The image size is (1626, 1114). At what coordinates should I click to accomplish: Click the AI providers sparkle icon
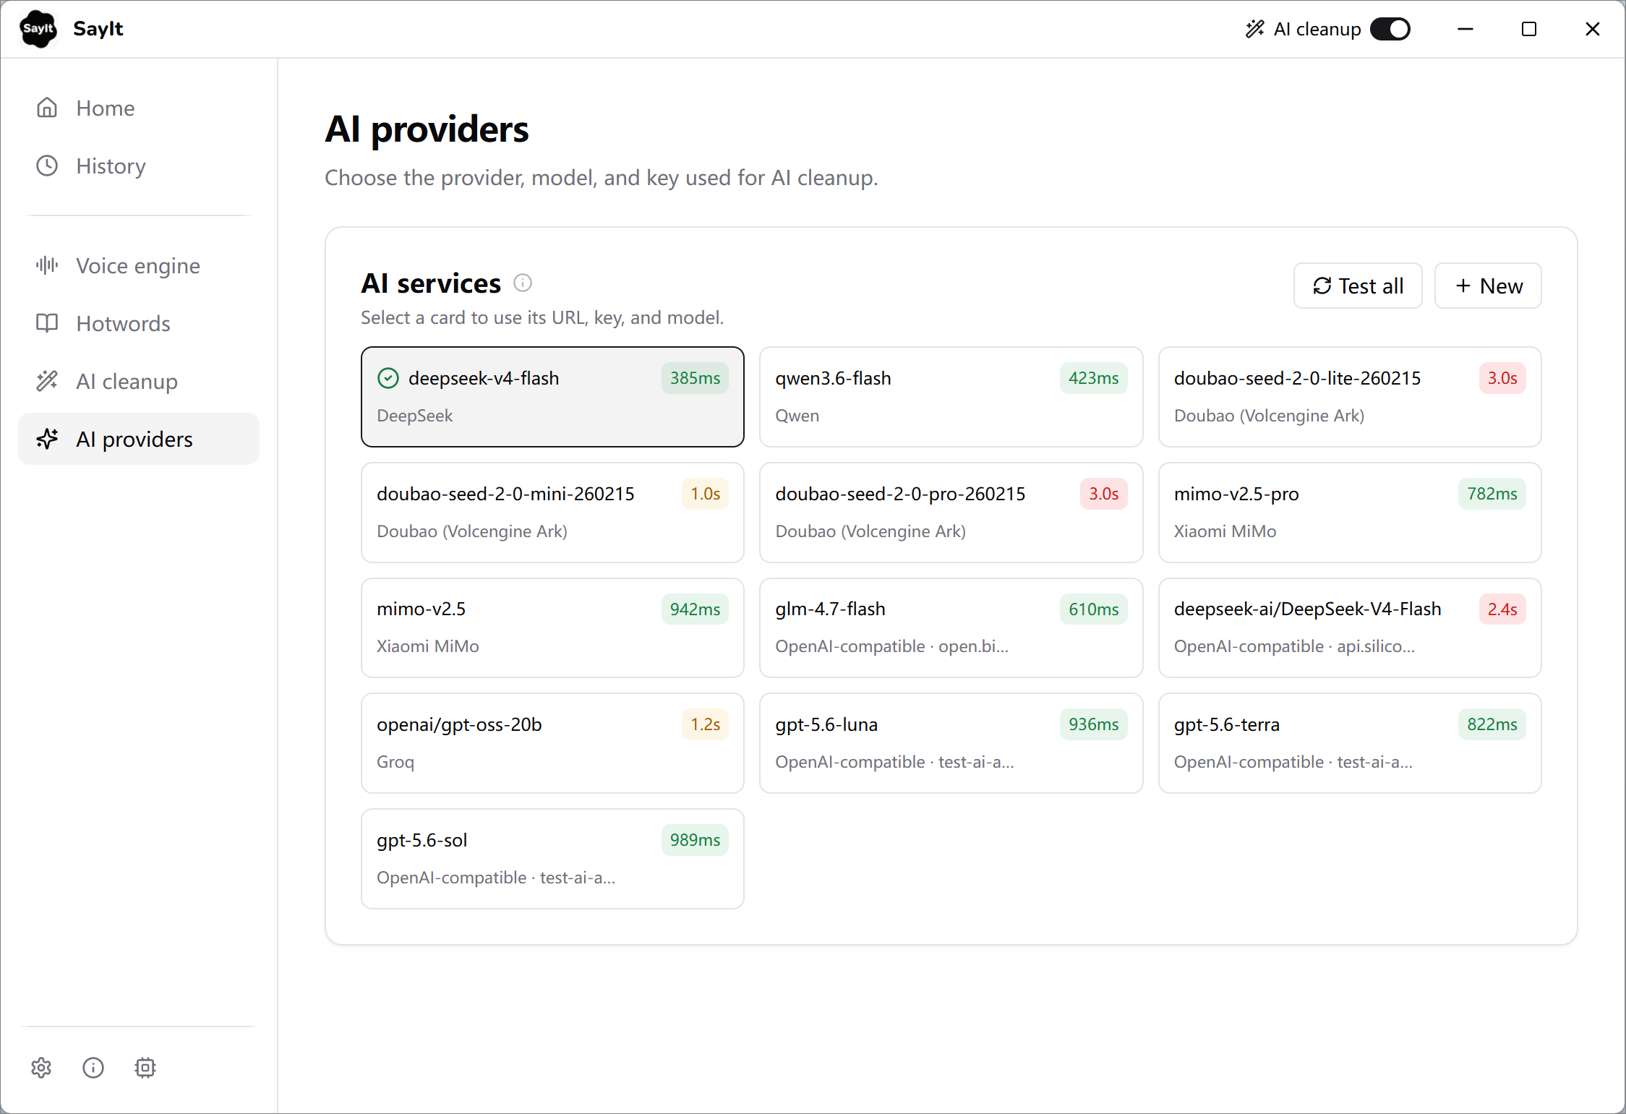click(x=47, y=439)
